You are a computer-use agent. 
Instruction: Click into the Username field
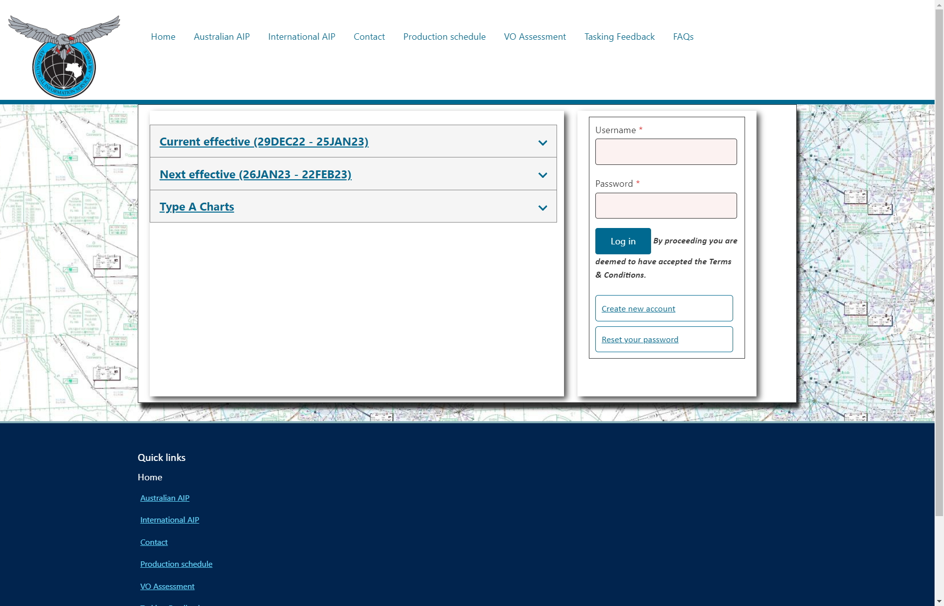pyautogui.click(x=665, y=152)
